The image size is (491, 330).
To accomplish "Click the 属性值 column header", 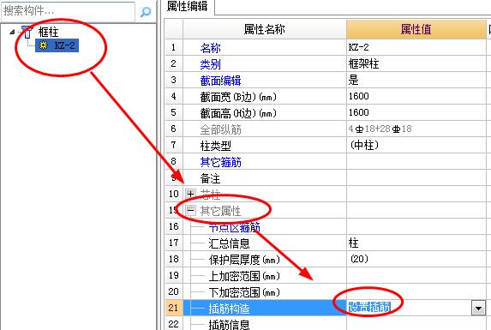I will point(416,29).
